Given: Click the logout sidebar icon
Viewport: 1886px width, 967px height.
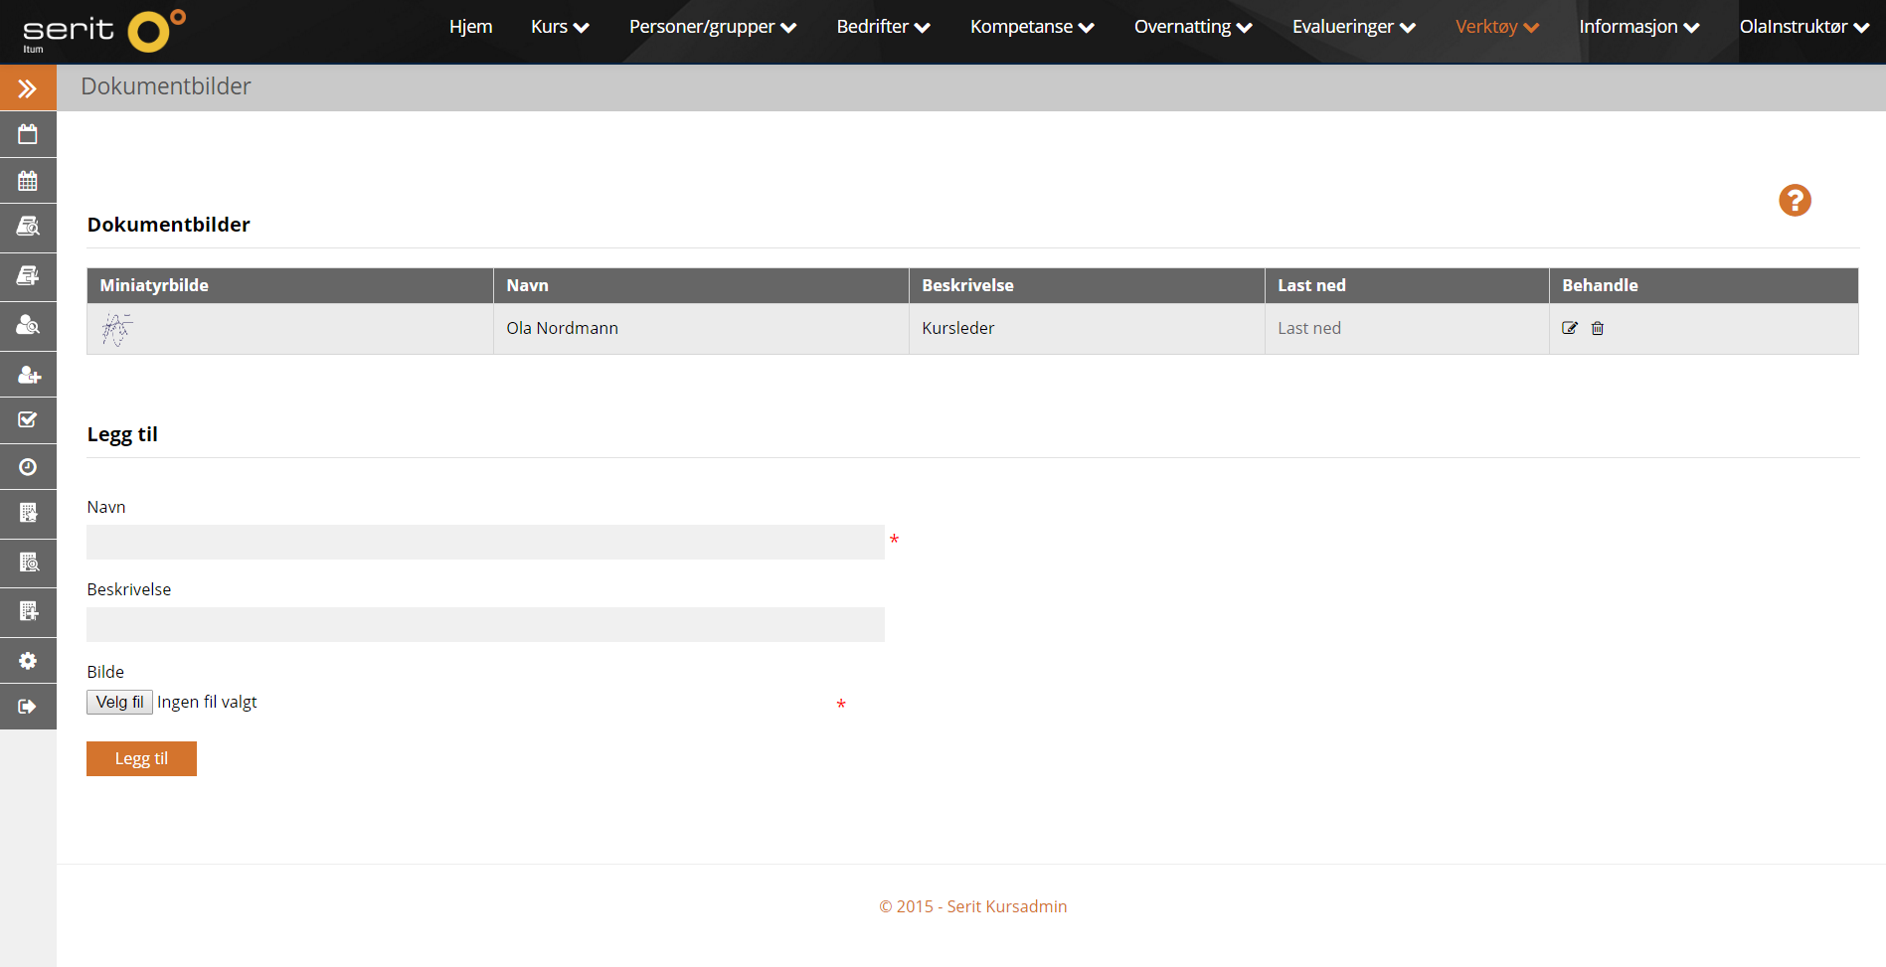Looking at the screenshot, I should click(28, 707).
